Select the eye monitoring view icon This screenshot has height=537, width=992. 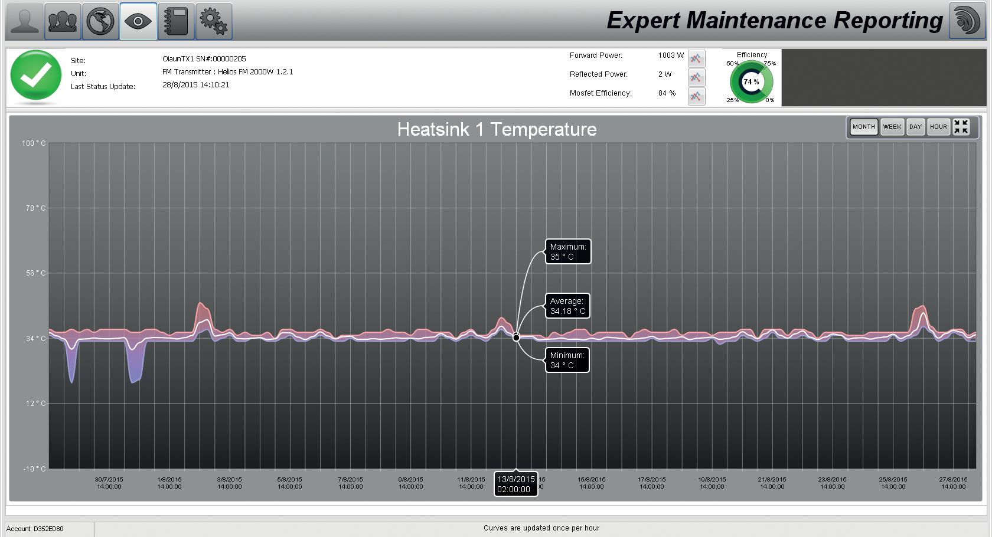point(138,21)
